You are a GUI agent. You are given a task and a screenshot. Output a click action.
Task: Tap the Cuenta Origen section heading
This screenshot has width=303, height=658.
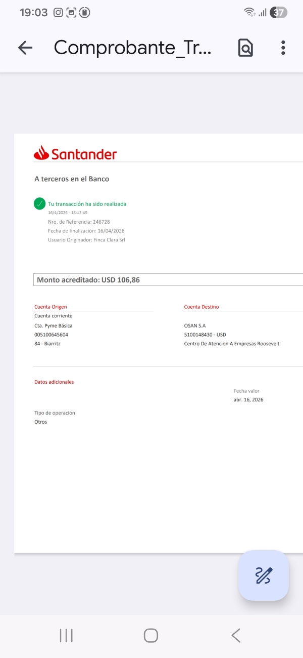click(x=50, y=307)
